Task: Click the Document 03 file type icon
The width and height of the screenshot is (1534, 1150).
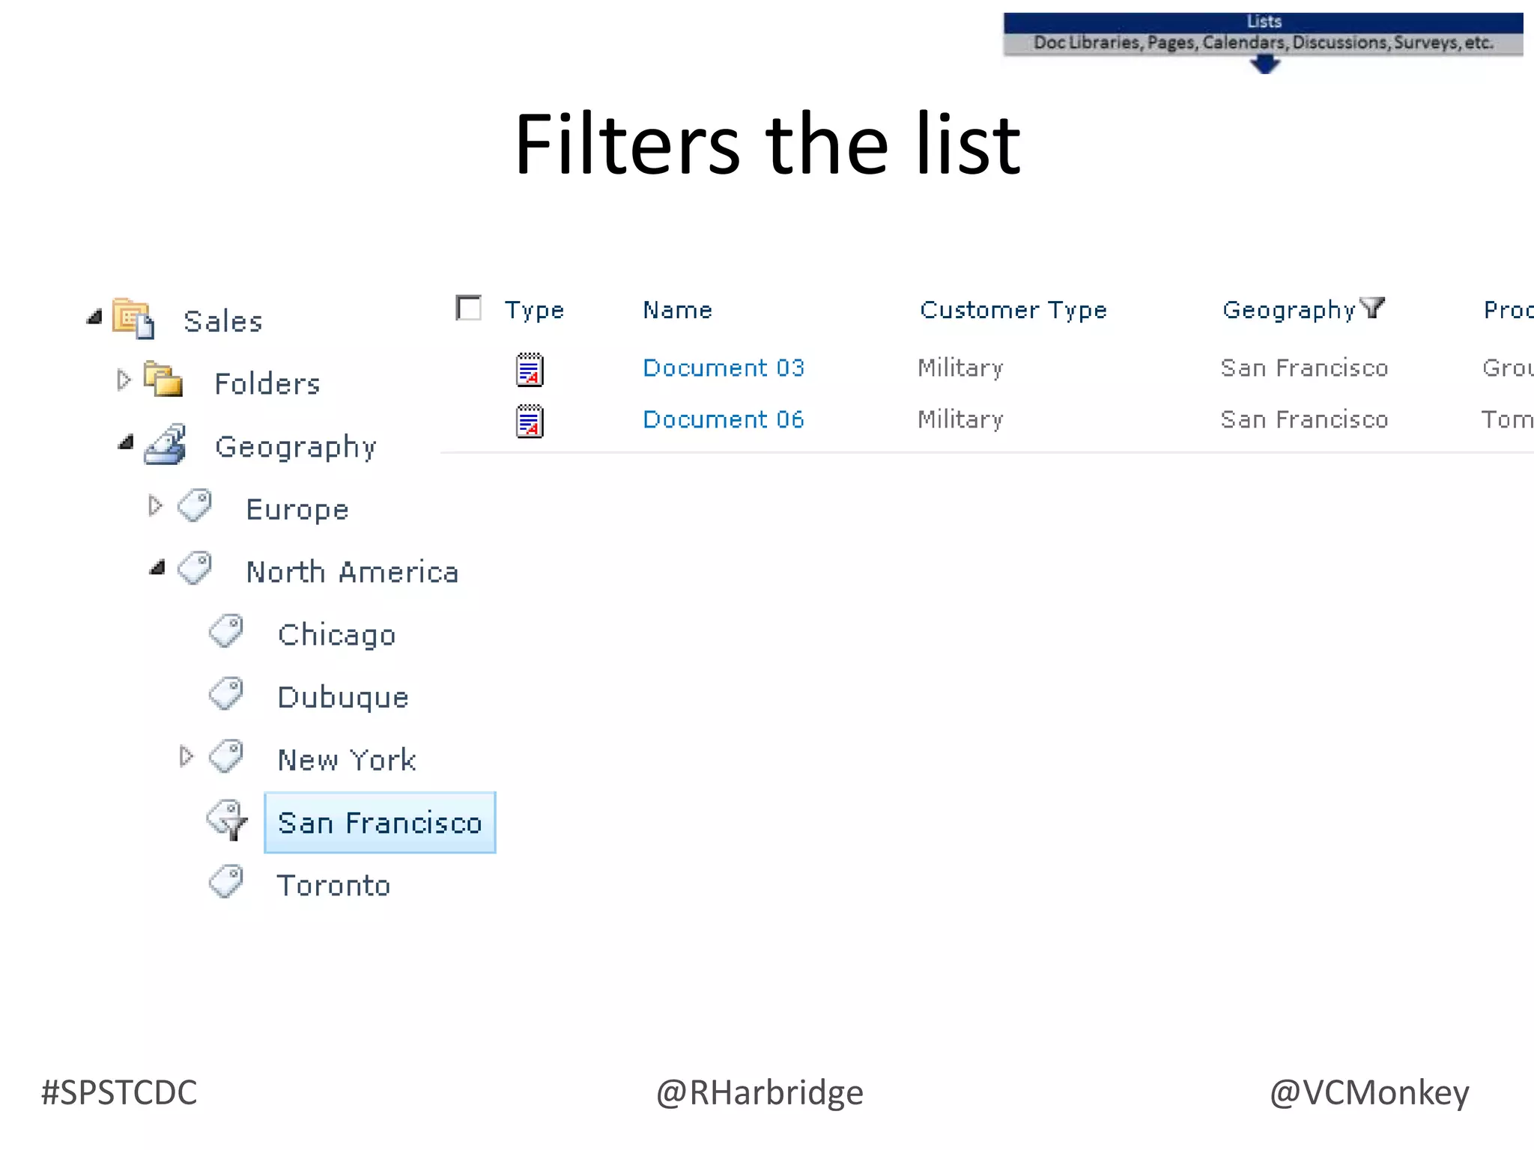Action: (x=530, y=369)
